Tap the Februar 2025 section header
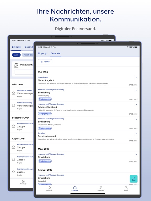The height and width of the screenshot is (201, 151). click(45, 170)
